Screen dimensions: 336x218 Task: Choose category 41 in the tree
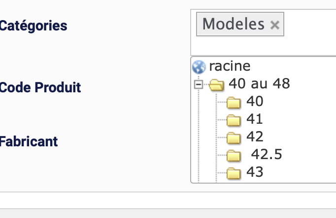(255, 119)
